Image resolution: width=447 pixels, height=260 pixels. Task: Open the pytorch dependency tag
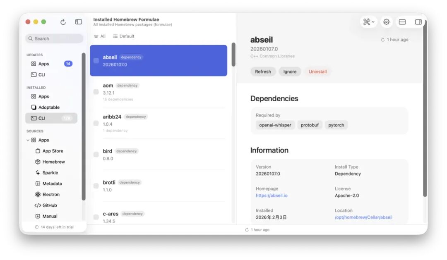pyautogui.click(x=336, y=125)
